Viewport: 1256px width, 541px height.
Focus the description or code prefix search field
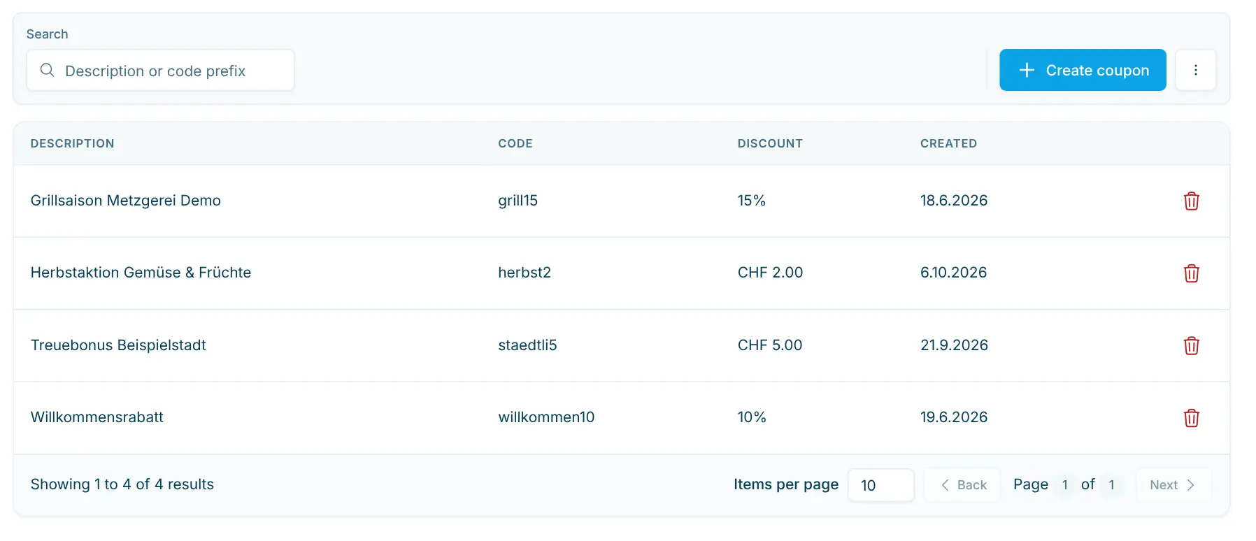tap(160, 70)
